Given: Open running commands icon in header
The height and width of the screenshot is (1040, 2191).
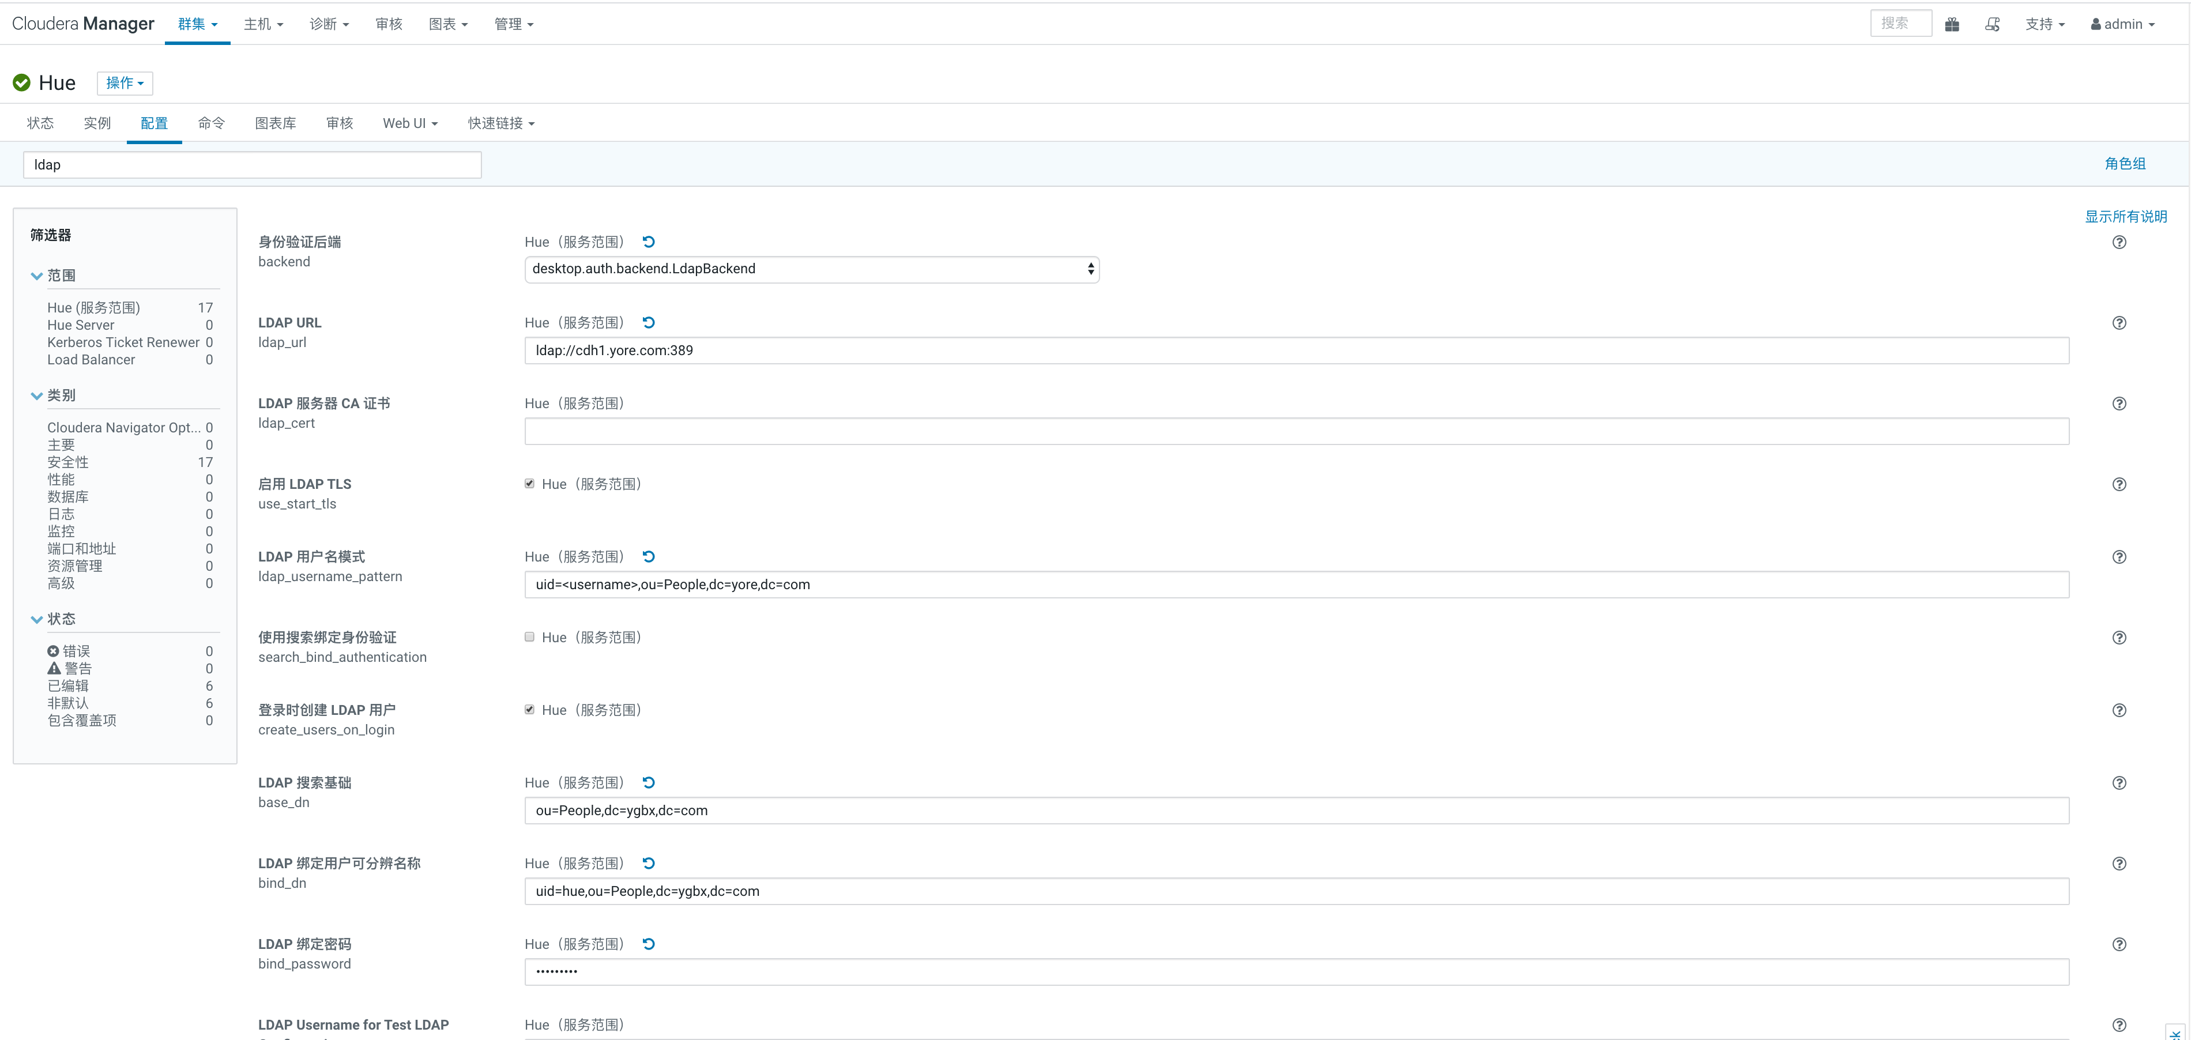Looking at the screenshot, I should pyautogui.click(x=1992, y=24).
